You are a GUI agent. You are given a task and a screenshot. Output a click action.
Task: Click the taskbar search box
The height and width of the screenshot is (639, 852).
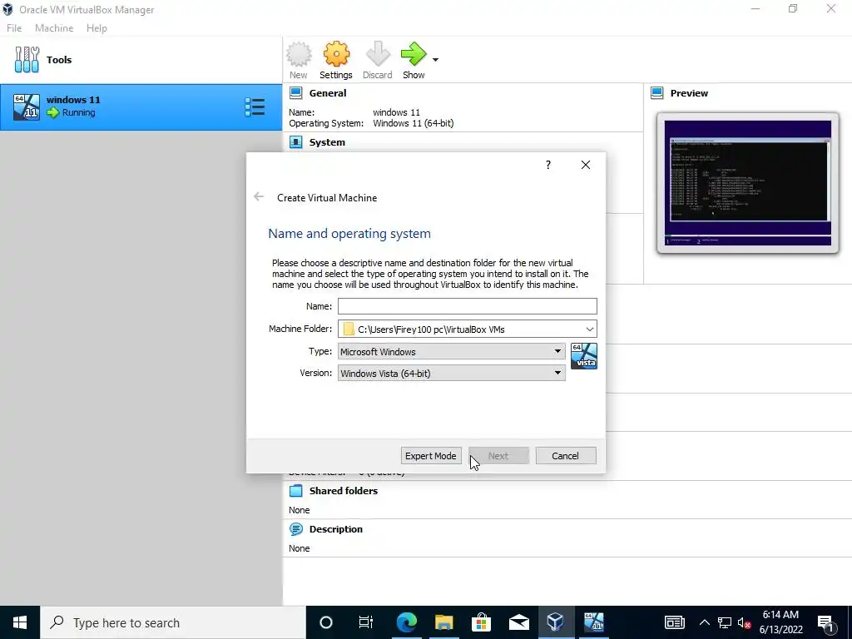(x=173, y=622)
